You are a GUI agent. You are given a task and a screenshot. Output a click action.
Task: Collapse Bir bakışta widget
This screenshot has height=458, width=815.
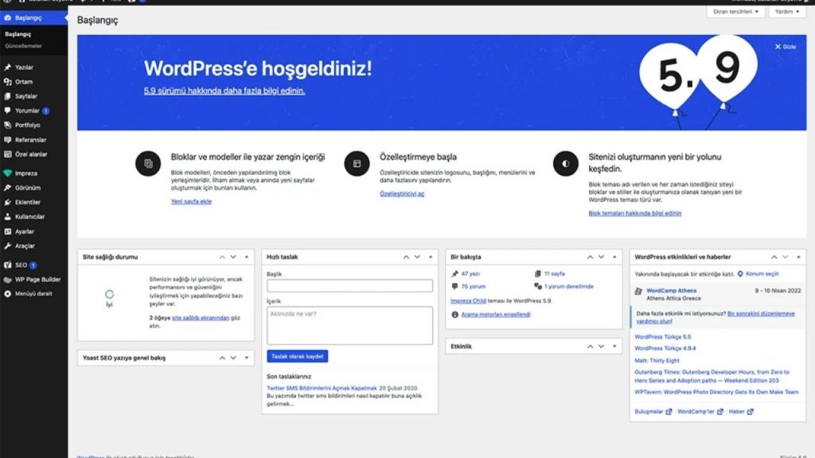coord(614,257)
